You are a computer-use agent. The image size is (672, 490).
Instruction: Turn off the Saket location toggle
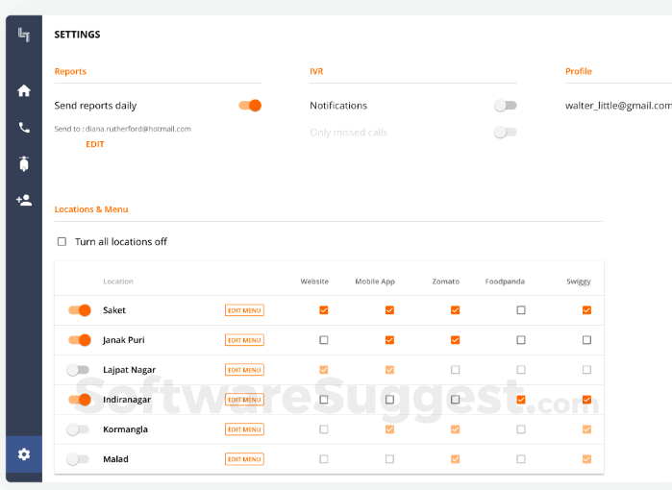(x=79, y=310)
